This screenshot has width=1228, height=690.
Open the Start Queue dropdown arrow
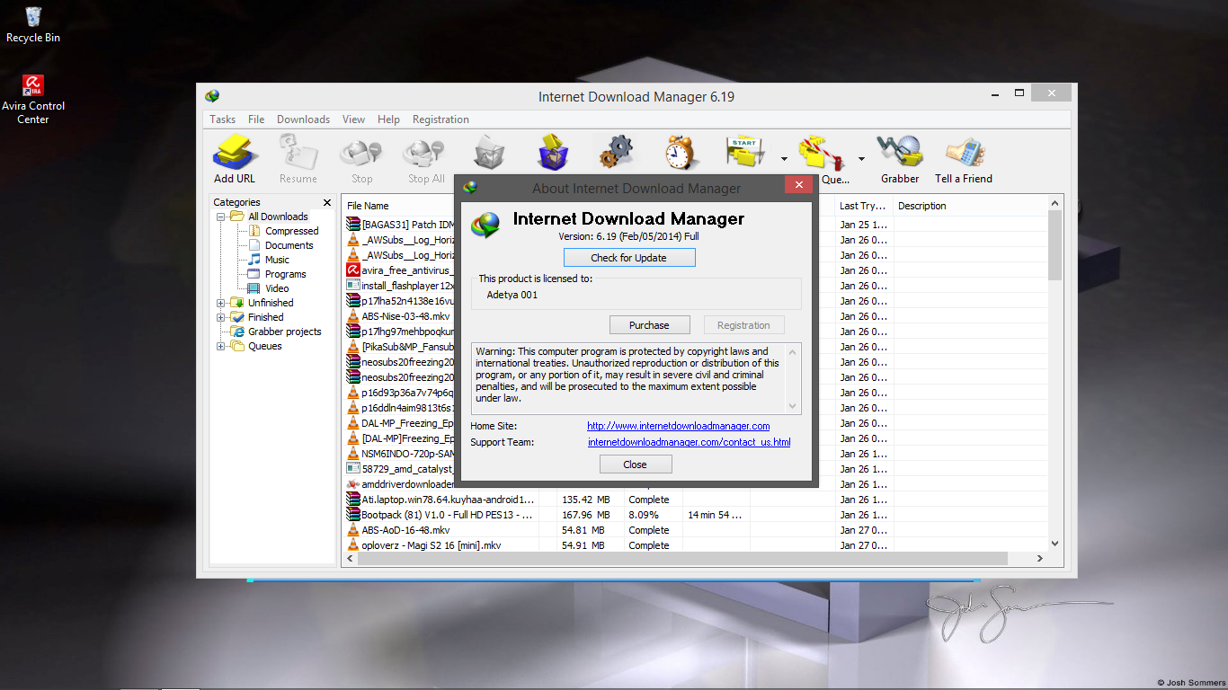784,159
